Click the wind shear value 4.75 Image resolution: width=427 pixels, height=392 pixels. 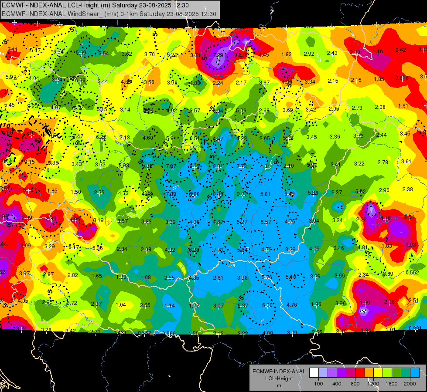pyautogui.click(x=290, y=221)
